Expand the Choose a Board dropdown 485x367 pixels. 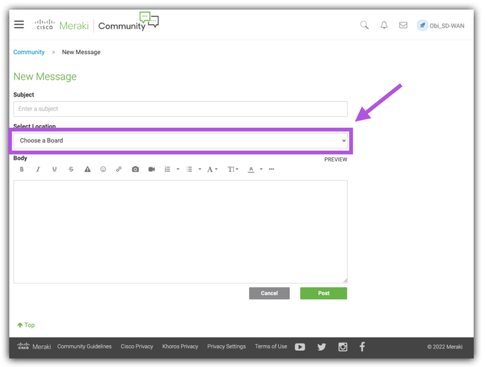181,140
